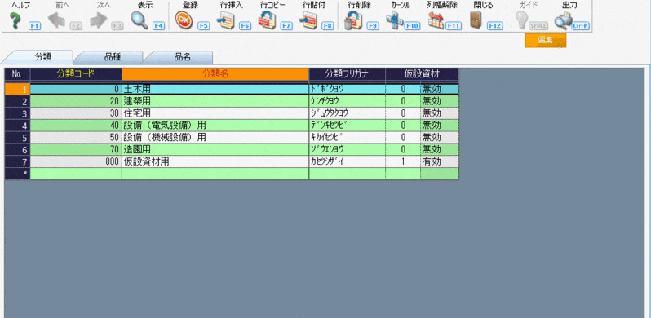Click the 有効 cell in row 7

pyautogui.click(x=440, y=161)
